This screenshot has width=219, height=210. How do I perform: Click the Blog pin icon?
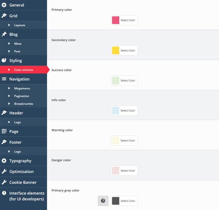pyautogui.click(x=4, y=34)
